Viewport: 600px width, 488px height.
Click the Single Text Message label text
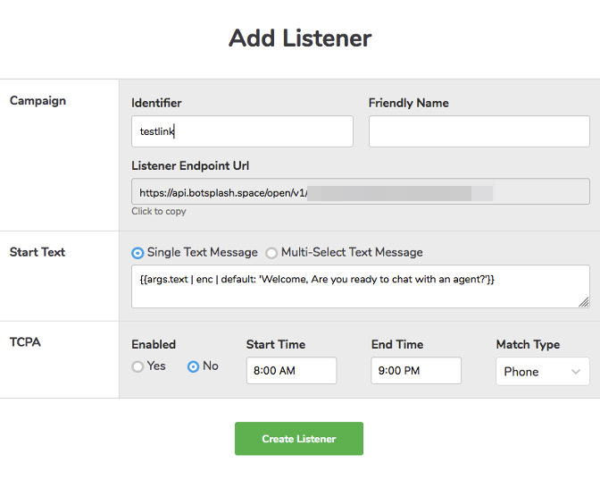click(202, 253)
